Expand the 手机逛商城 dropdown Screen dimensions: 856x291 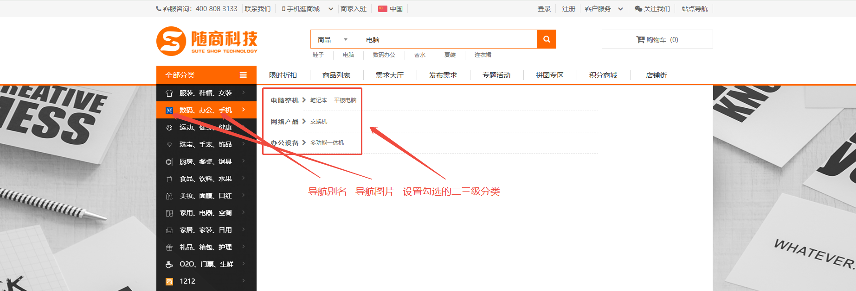click(330, 9)
